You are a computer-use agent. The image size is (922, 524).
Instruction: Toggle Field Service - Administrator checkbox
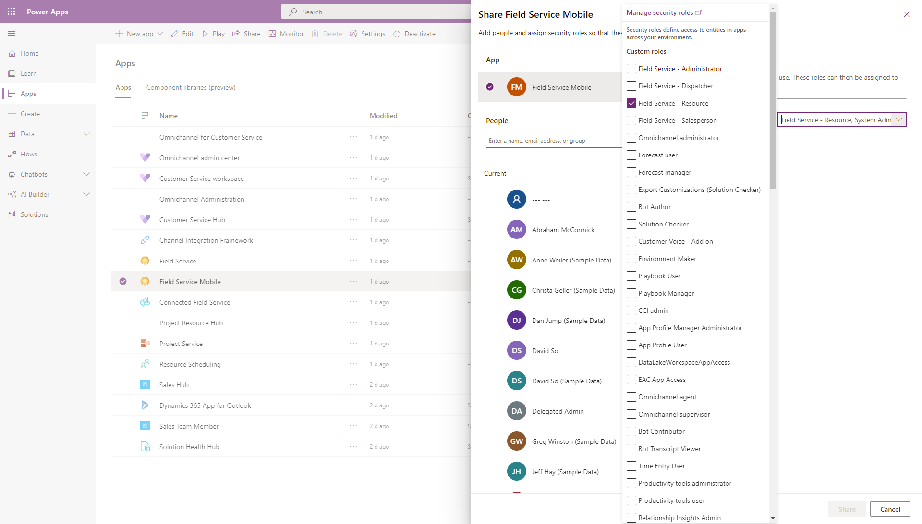(631, 68)
